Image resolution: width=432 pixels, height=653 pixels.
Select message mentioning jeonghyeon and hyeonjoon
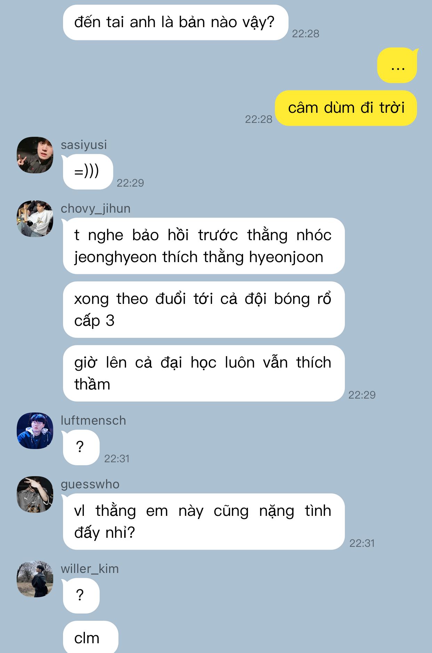click(x=203, y=246)
